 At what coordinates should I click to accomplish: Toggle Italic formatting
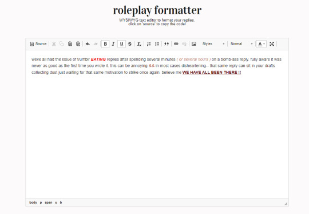113,43
